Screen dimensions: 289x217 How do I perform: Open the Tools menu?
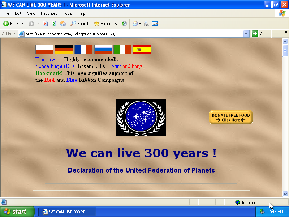[68, 13]
